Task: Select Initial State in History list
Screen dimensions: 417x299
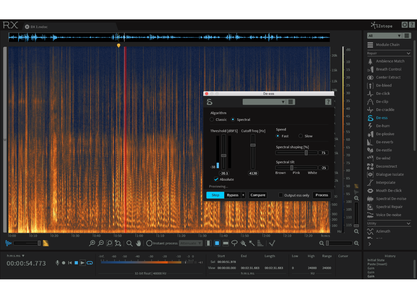Action: [376, 260]
